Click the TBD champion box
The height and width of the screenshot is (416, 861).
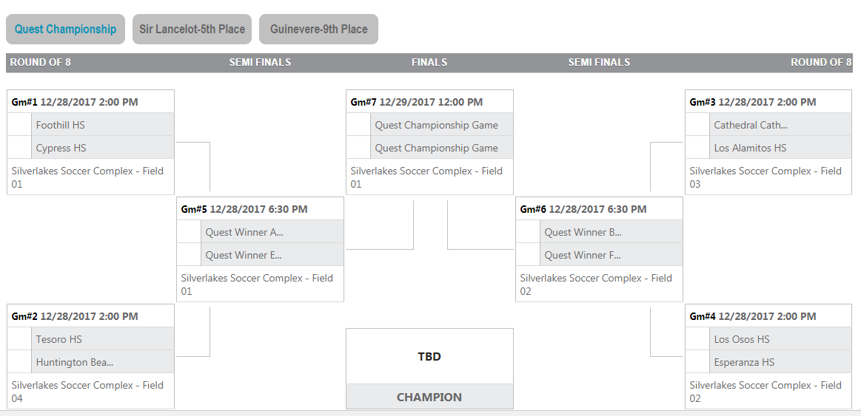(429, 356)
